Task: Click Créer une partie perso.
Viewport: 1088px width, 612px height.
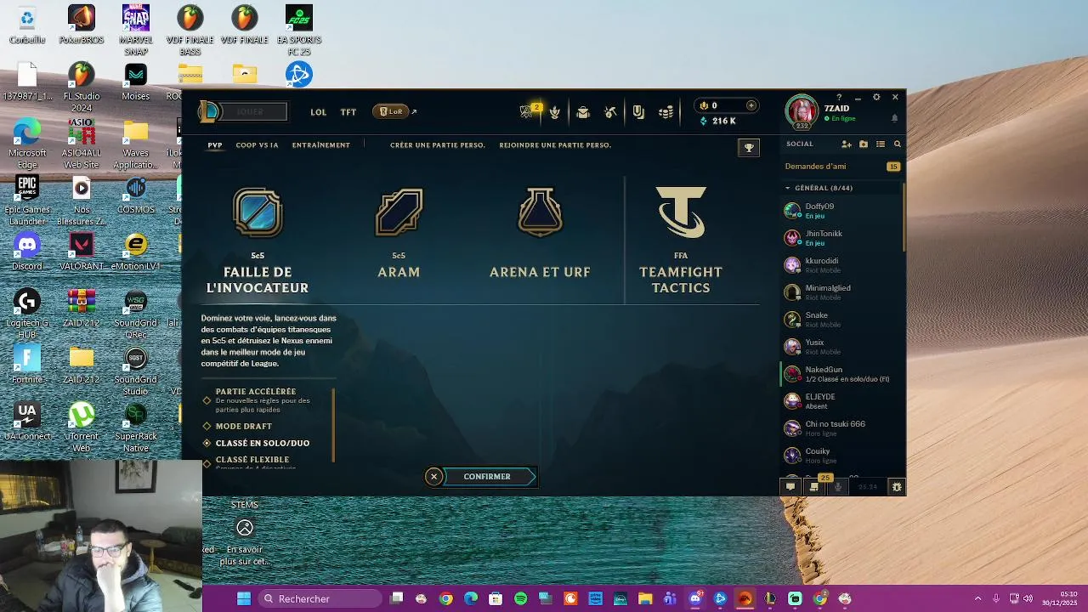Action: (438, 145)
